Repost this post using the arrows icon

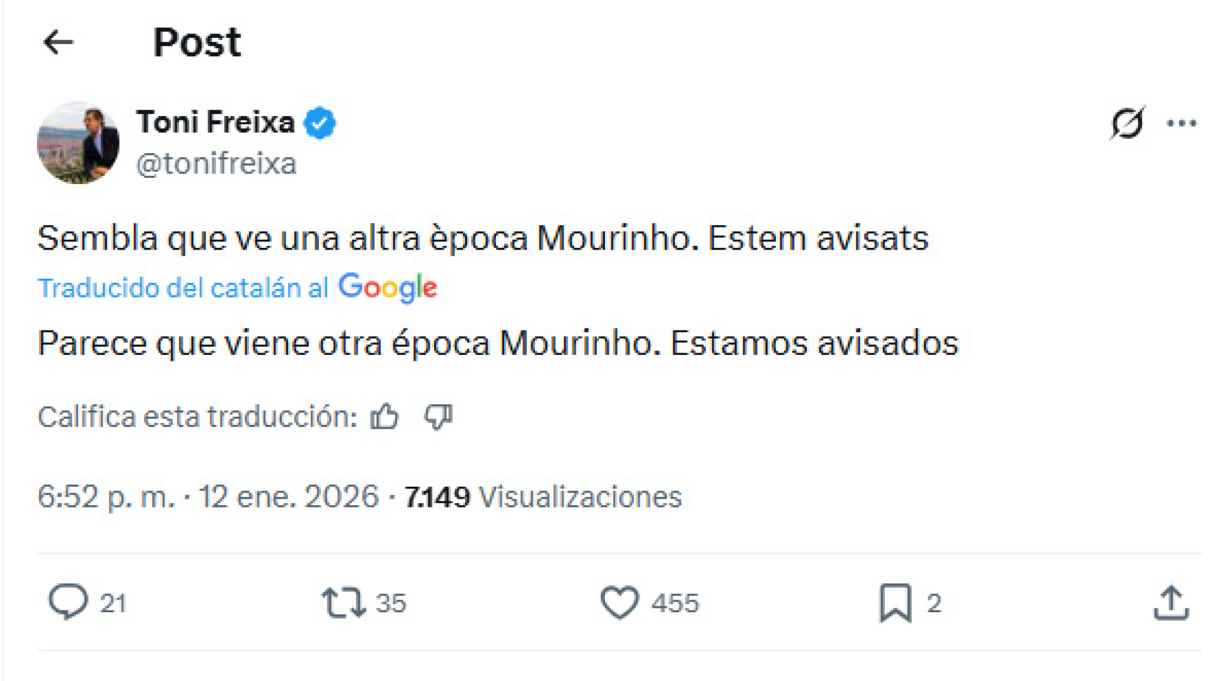point(343,602)
